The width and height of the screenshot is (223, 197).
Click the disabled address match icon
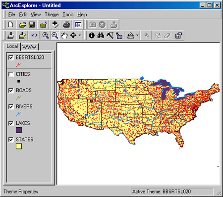point(147,35)
